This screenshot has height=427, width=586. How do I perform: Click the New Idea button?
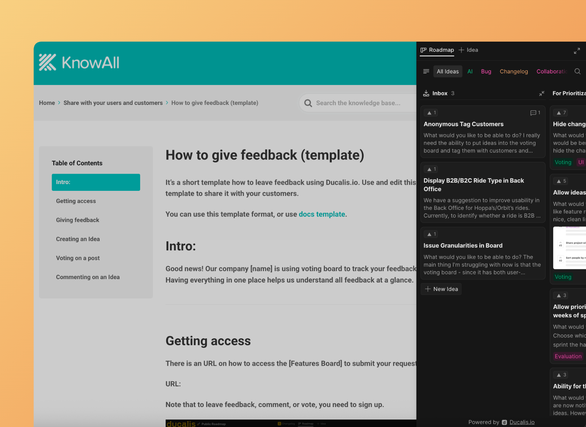click(x=441, y=289)
